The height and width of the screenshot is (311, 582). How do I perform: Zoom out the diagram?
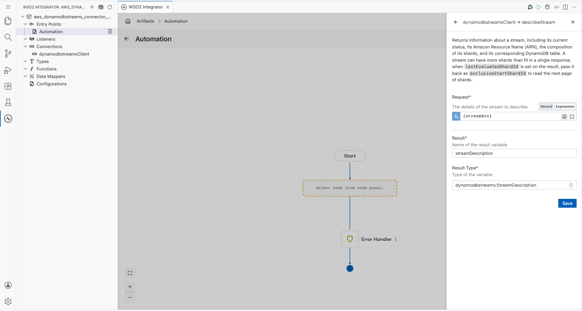pos(130,297)
